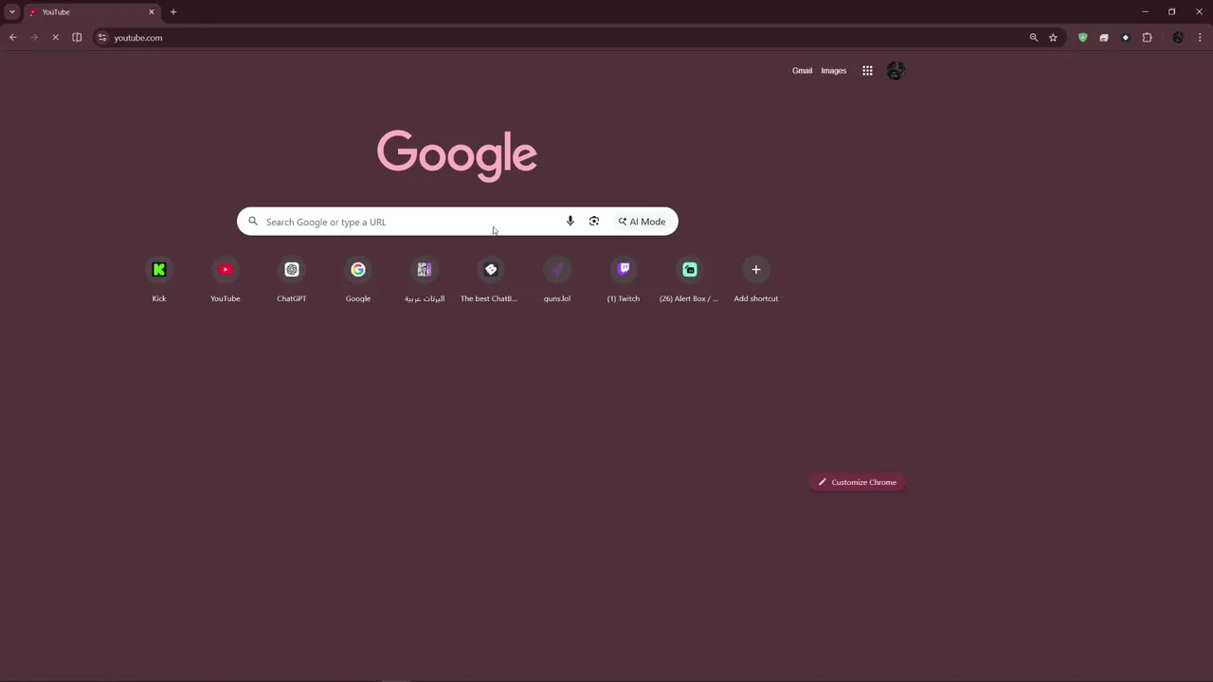
Task: Open the guns.lol shortcut
Action: coord(557,279)
